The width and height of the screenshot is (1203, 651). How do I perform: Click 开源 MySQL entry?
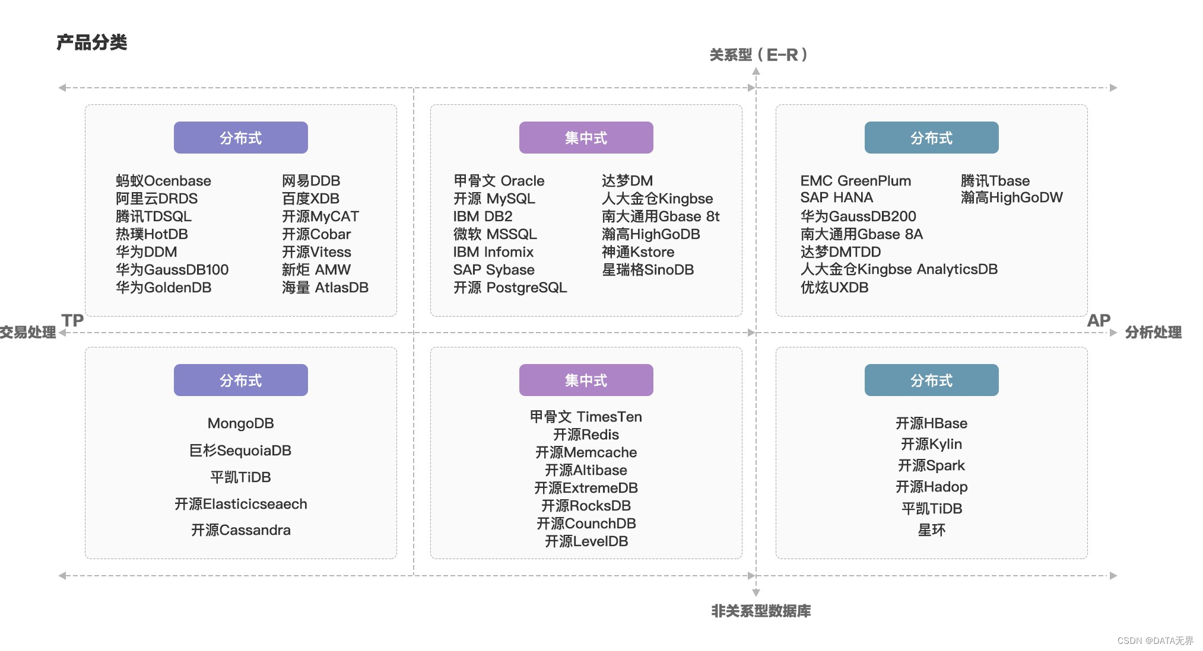click(494, 199)
